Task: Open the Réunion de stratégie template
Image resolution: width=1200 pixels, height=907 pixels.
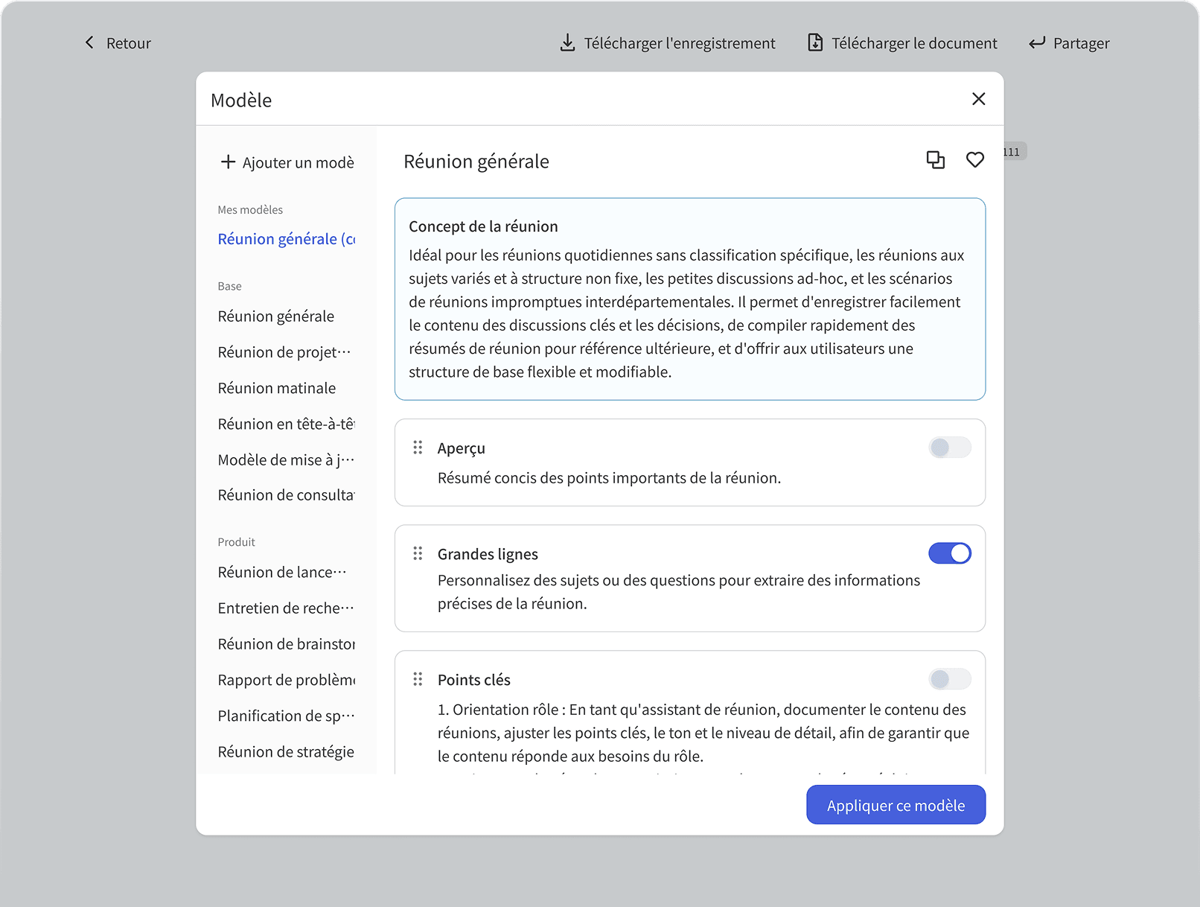Action: pos(285,751)
